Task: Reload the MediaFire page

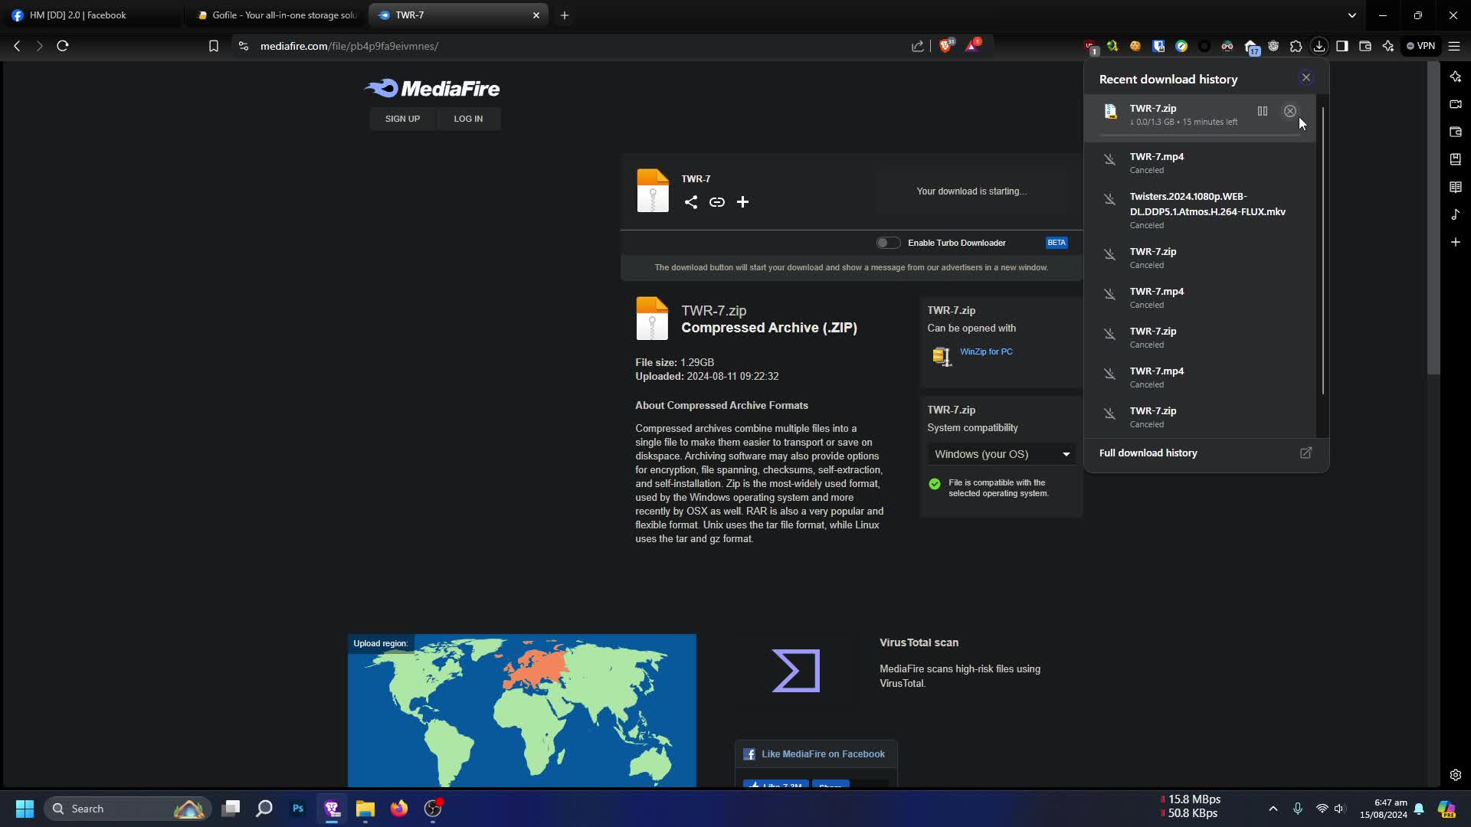Action: 63,46
